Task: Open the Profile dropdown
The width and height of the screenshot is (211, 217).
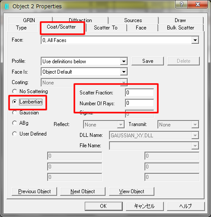Action: [124, 62]
